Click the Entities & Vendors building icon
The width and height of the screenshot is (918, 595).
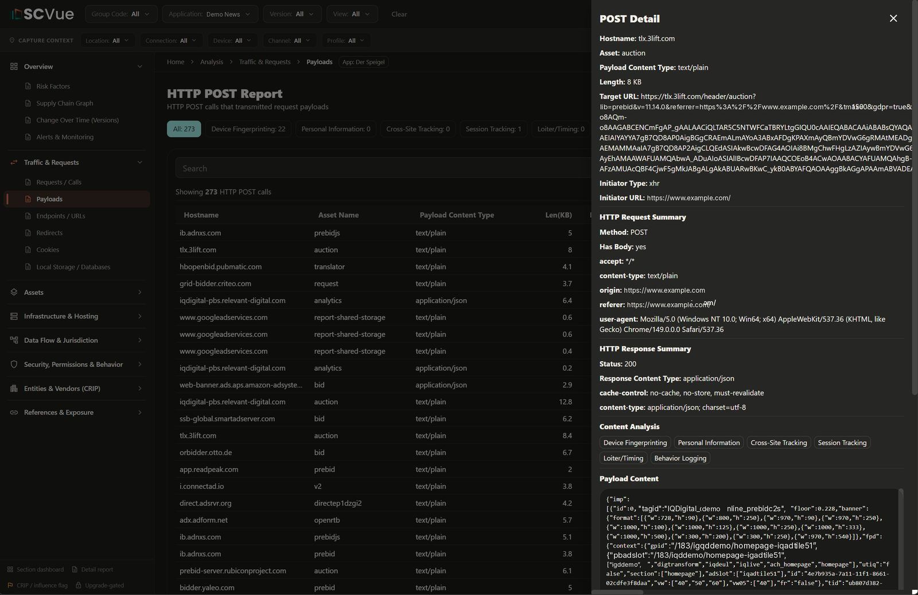coord(14,389)
